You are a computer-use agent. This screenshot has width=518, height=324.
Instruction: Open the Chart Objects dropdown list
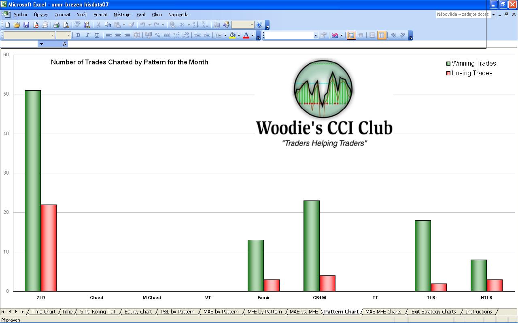tap(316, 35)
